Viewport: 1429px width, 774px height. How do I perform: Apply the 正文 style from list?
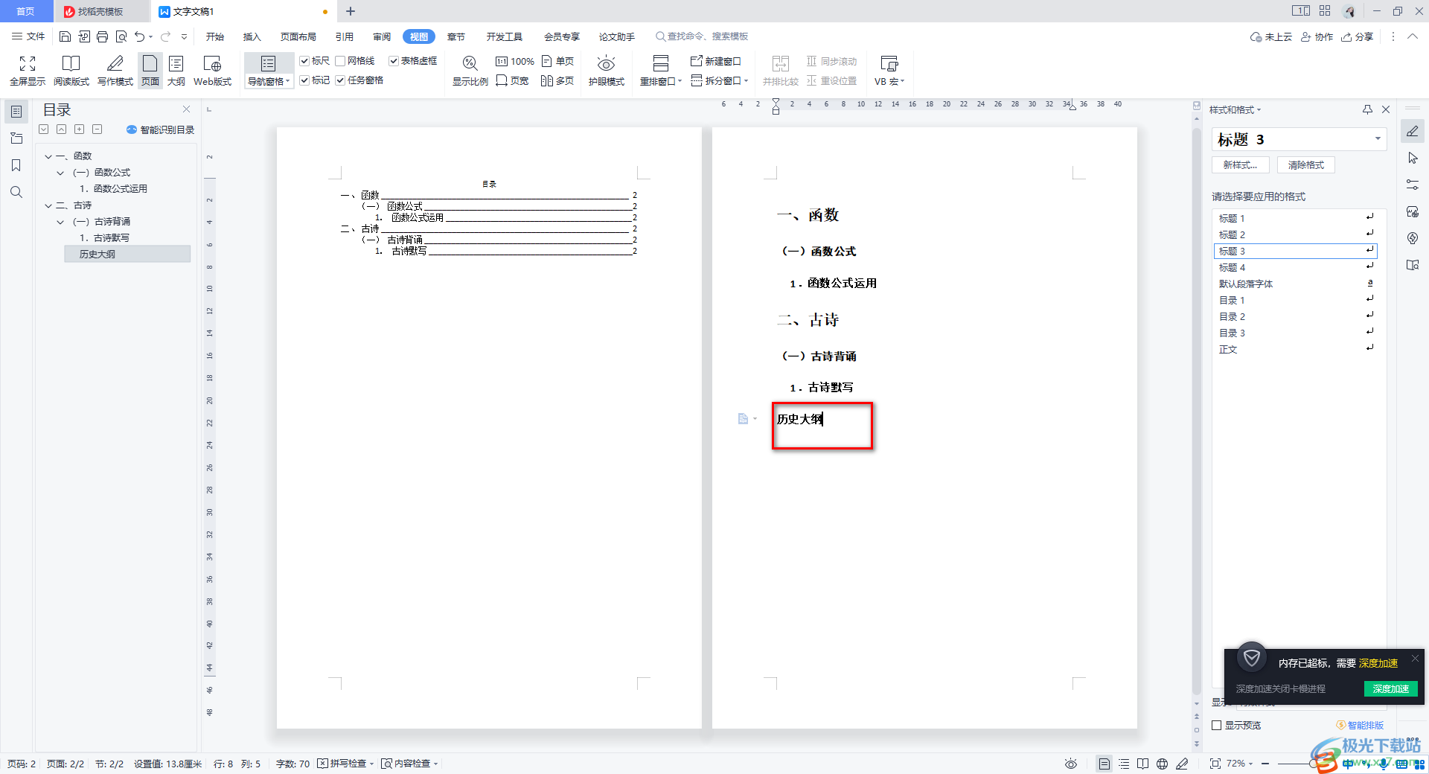[1295, 349]
